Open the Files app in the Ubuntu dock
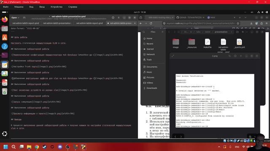 [5, 29]
